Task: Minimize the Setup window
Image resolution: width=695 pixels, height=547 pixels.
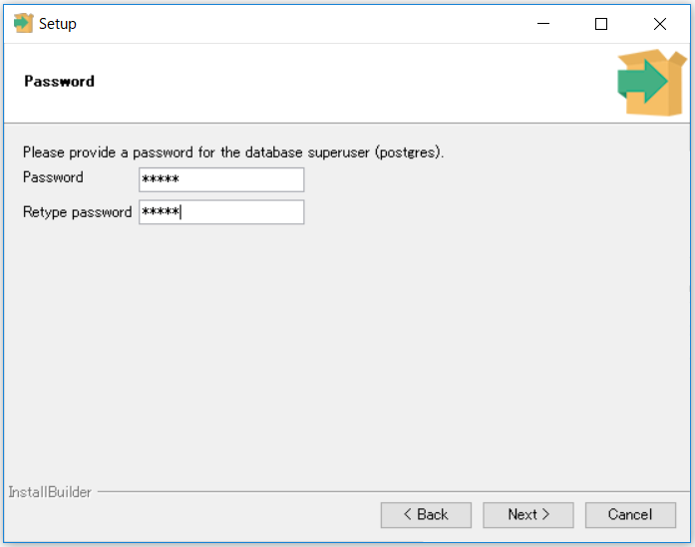Action: coord(543,24)
